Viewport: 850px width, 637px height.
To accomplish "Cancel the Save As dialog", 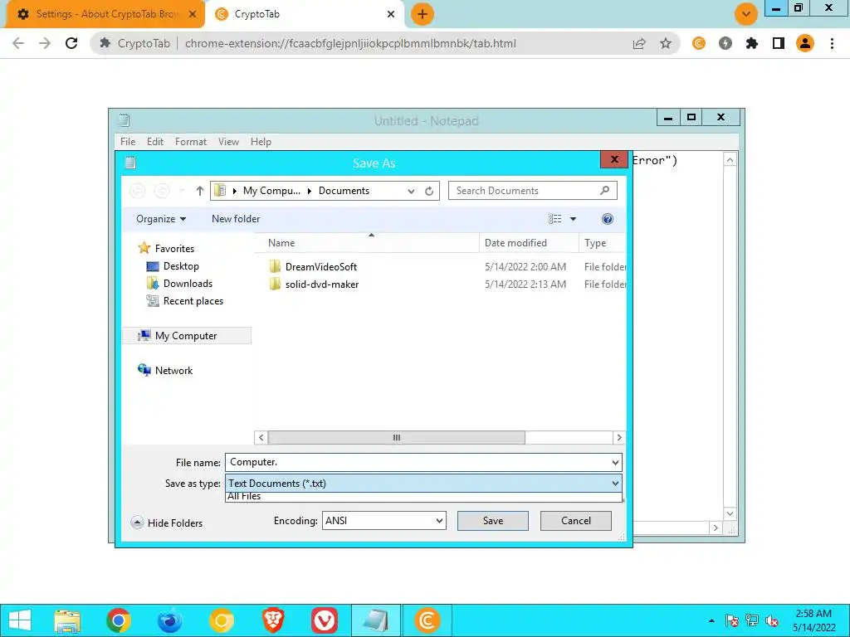I will tap(576, 521).
